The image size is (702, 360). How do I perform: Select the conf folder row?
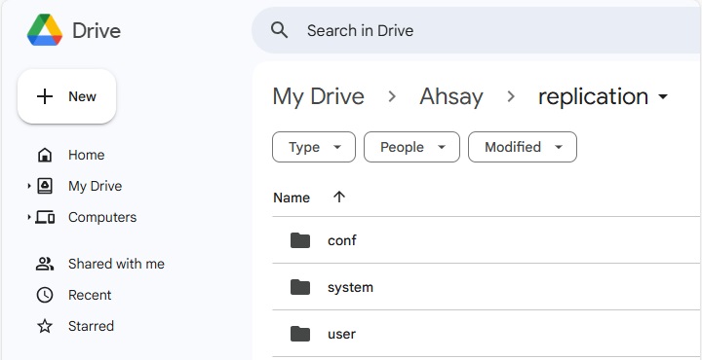coord(487,240)
